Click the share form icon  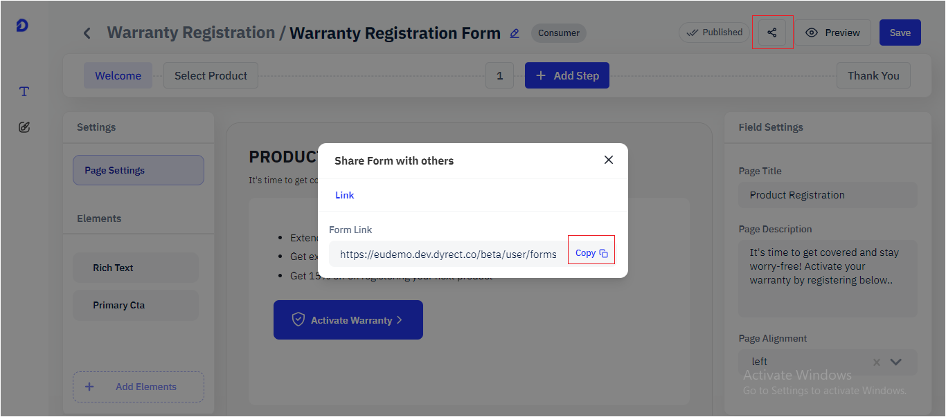click(x=772, y=33)
